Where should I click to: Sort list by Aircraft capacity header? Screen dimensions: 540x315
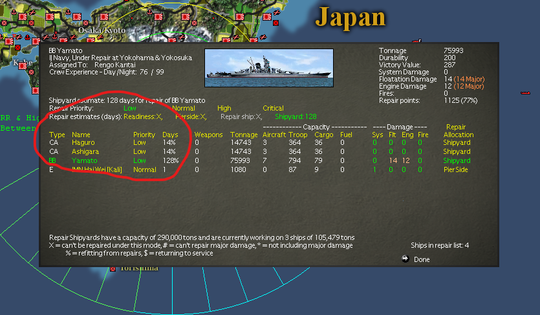pos(274,135)
